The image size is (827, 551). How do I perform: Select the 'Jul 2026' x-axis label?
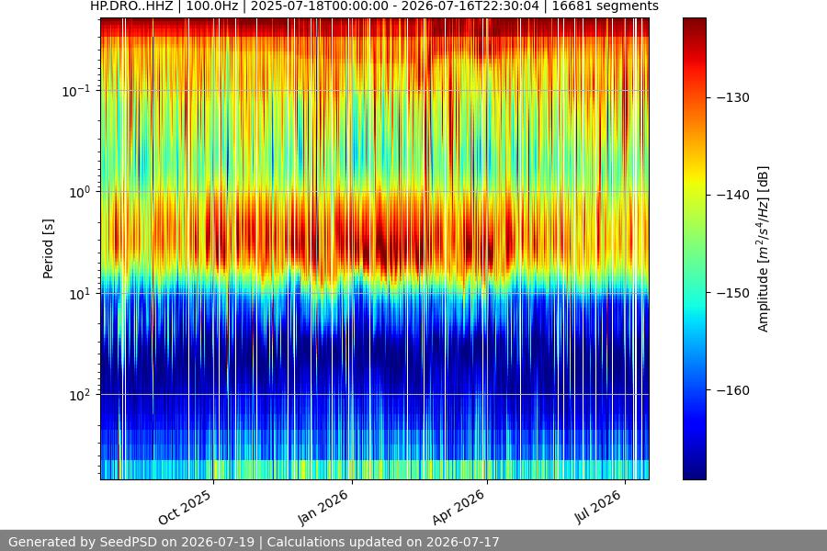pos(597,507)
